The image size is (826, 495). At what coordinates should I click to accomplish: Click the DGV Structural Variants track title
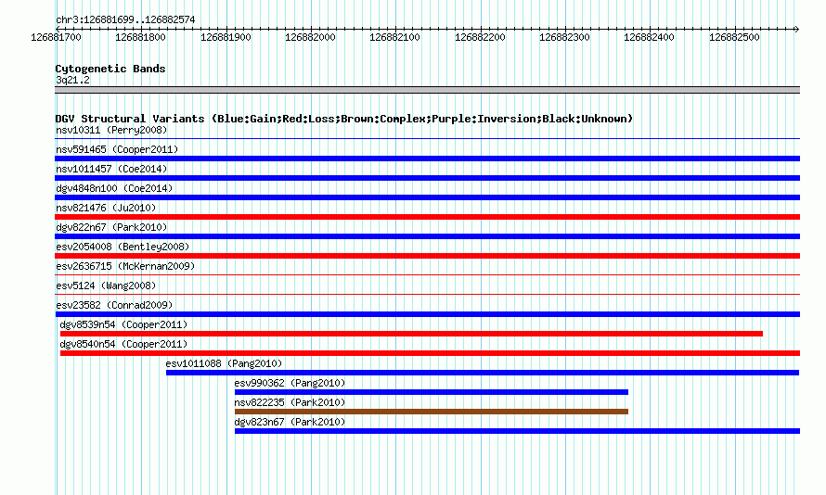click(344, 119)
